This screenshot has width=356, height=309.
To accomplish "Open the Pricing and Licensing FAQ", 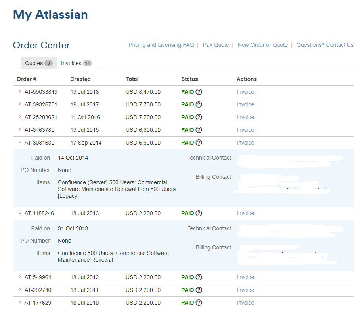I will tap(161, 45).
